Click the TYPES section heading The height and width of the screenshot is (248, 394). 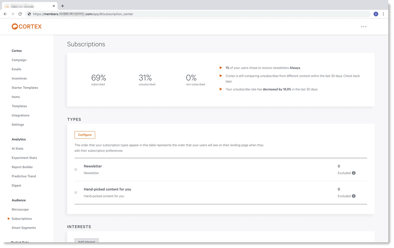click(74, 120)
